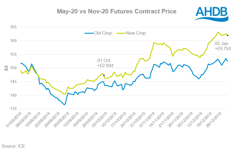233x150 pixels.
Task: Select the New Crop legend label
Action: click(x=136, y=33)
